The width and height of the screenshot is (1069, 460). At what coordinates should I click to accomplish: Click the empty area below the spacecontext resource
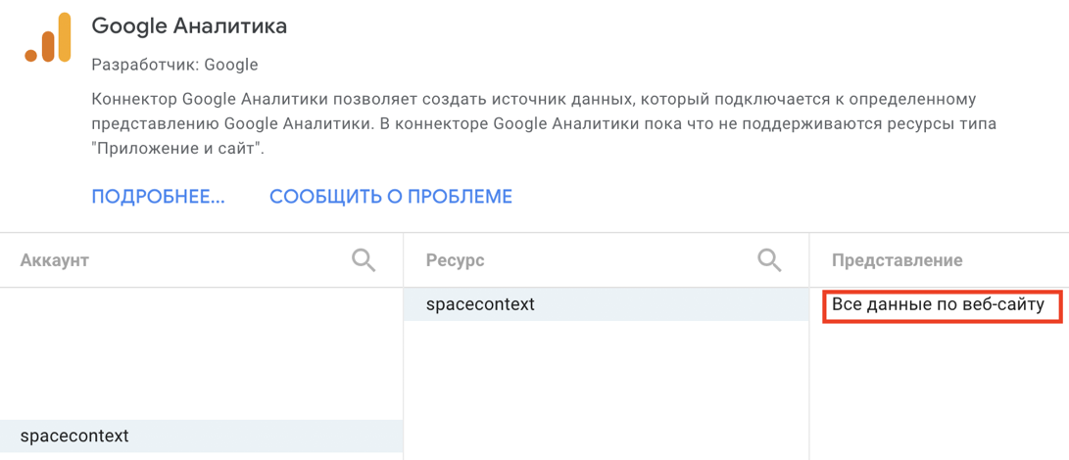[x=607, y=390]
